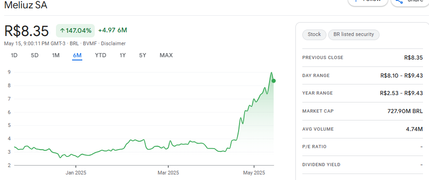429x180 pixels.
Task: Click the green current-price dot on chart
Action: click(x=273, y=81)
